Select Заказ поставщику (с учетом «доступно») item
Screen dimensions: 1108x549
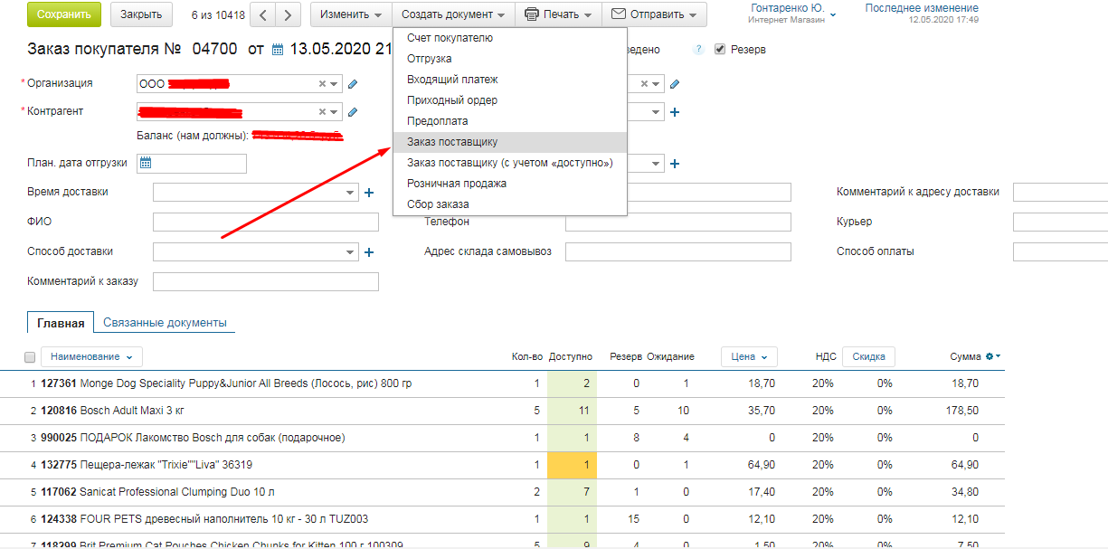pyautogui.click(x=509, y=163)
